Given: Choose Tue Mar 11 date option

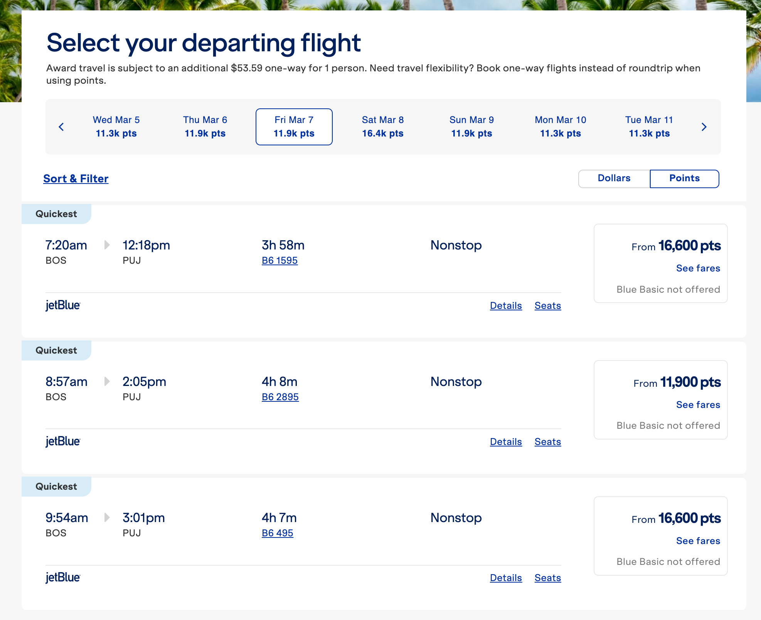Looking at the screenshot, I should (x=649, y=127).
